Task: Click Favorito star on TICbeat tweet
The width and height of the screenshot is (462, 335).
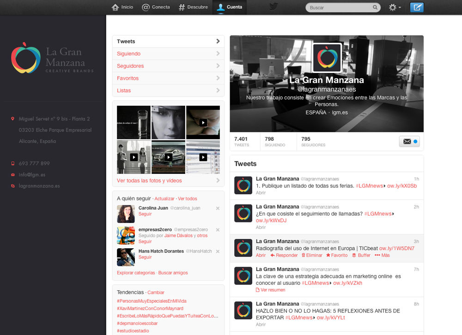Action: 337,255
